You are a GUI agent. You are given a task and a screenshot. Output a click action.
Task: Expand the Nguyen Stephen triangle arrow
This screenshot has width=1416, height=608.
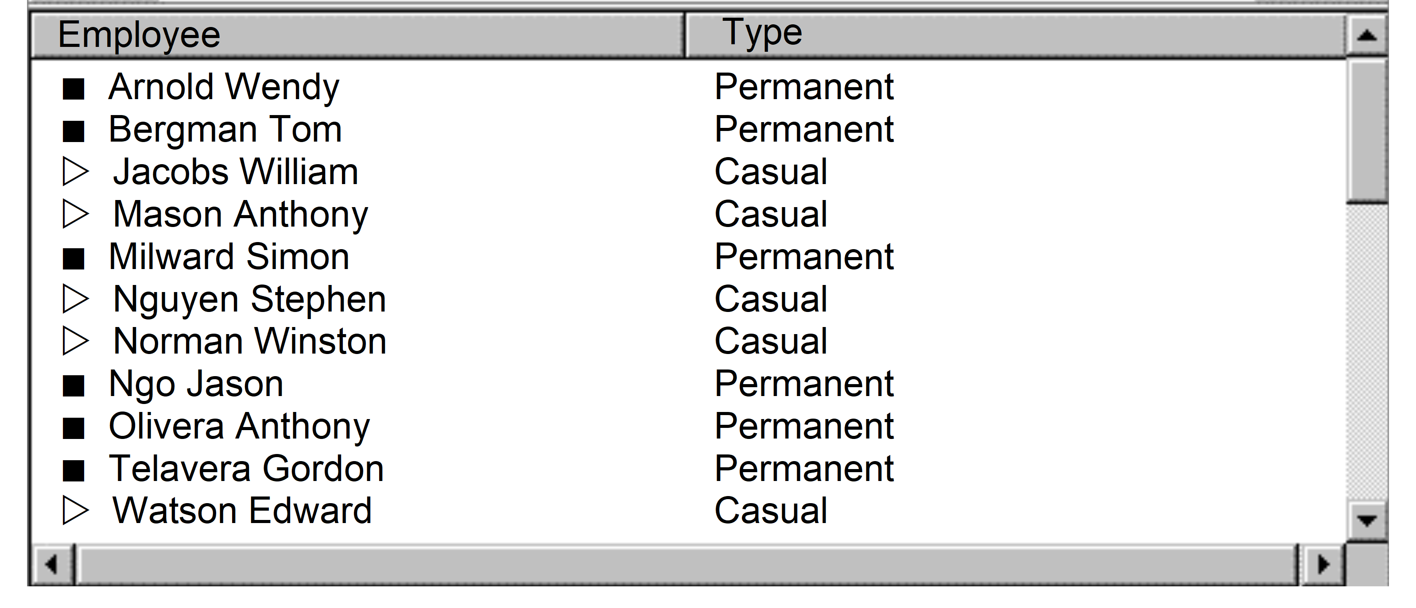click(75, 299)
